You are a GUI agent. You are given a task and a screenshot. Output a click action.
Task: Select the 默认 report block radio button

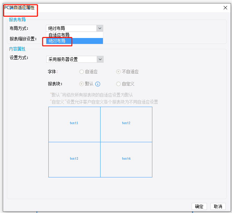coord(81,84)
